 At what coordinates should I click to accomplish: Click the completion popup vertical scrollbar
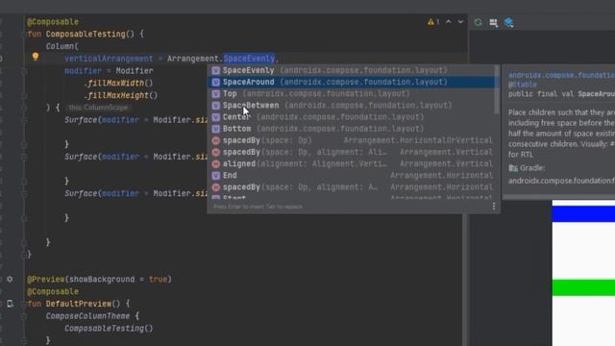pyautogui.click(x=497, y=89)
